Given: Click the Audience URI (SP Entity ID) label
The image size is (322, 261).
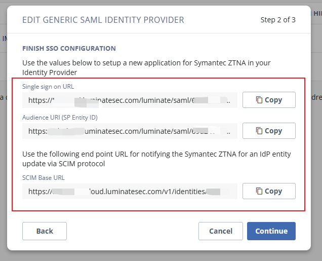Looking at the screenshot, I should [60, 117].
